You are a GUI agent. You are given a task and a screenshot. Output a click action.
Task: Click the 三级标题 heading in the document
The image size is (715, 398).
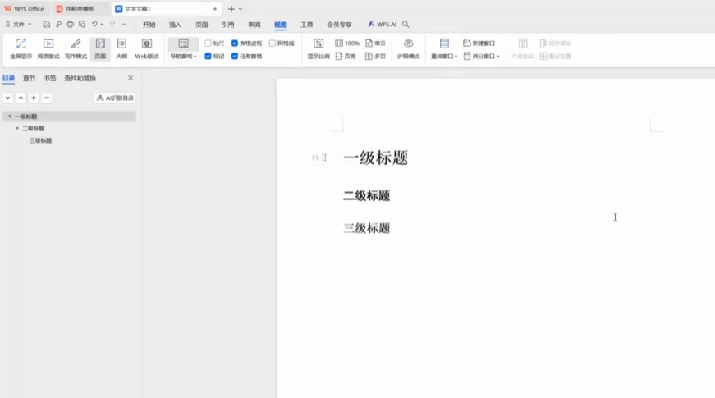pyautogui.click(x=367, y=228)
